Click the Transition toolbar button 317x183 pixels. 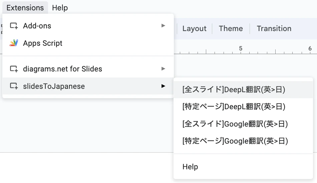click(274, 28)
